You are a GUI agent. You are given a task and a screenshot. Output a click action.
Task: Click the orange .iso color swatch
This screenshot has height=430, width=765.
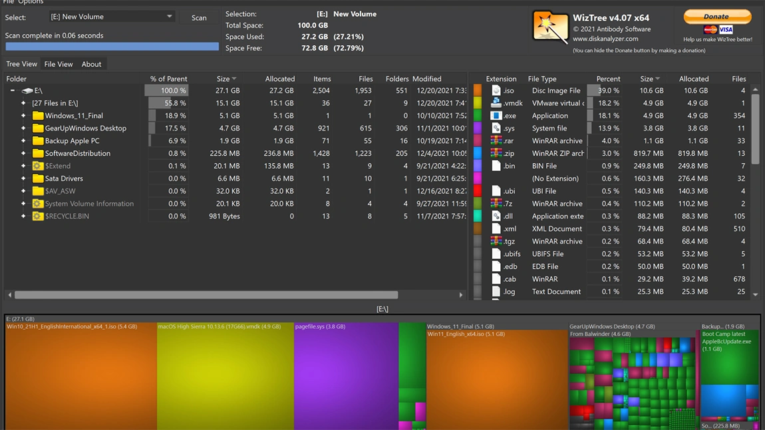(x=478, y=90)
